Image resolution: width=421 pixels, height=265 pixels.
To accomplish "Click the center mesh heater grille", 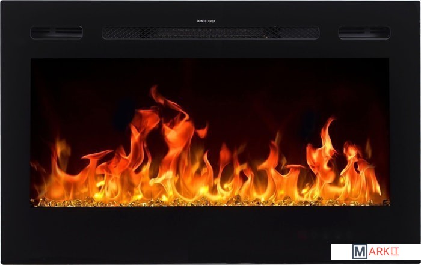I will (x=210, y=32).
